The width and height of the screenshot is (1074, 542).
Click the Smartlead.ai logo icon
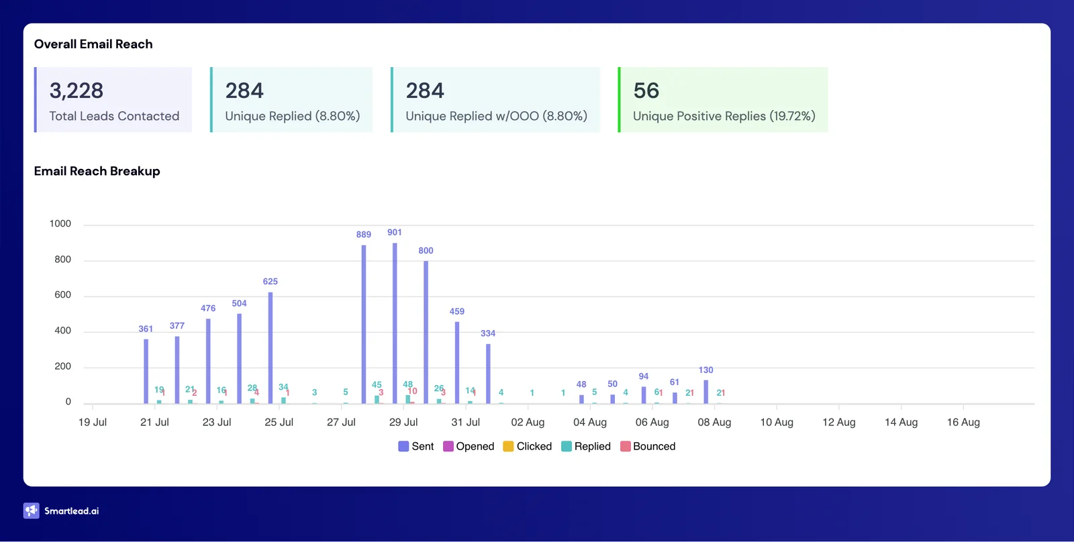(x=32, y=510)
